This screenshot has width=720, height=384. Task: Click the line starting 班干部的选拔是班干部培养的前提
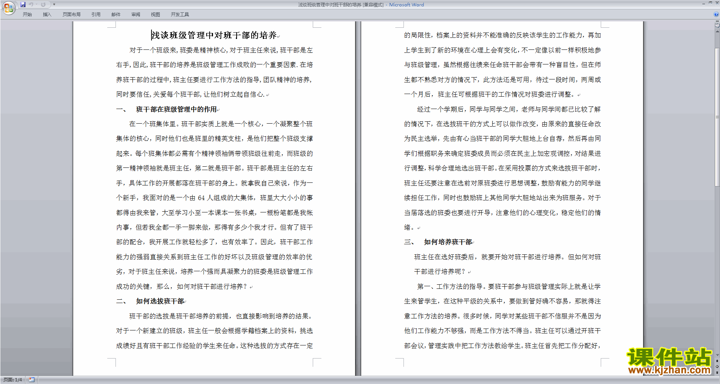click(221, 316)
